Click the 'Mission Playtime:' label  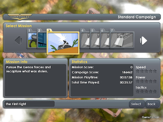click(85, 78)
